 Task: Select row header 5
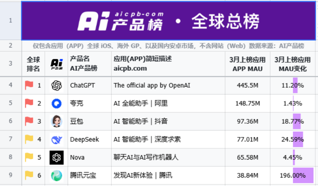[x=11, y=103]
